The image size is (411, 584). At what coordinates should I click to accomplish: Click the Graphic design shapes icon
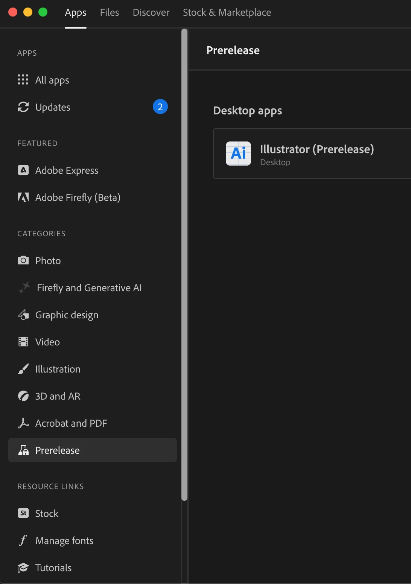coord(23,315)
